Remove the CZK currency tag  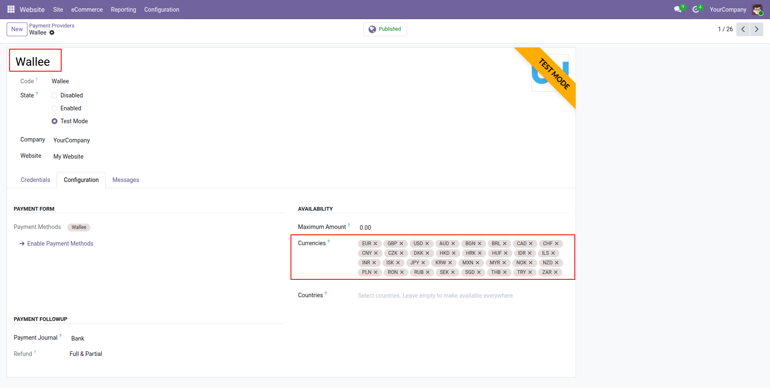(x=402, y=253)
